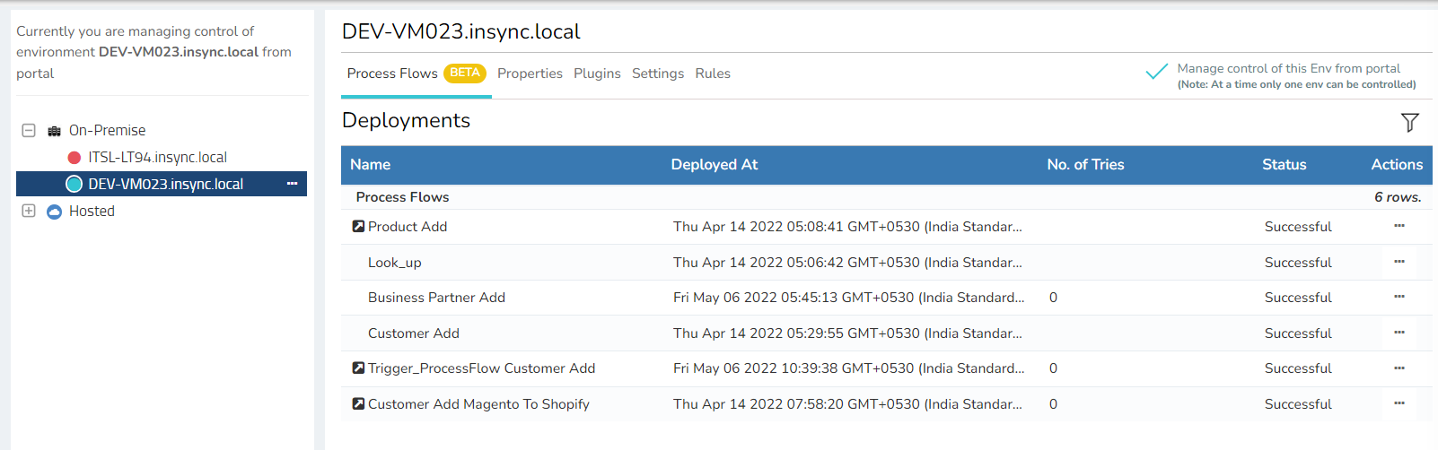Open the Rules tab
The height and width of the screenshot is (450, 1438).
713,74
